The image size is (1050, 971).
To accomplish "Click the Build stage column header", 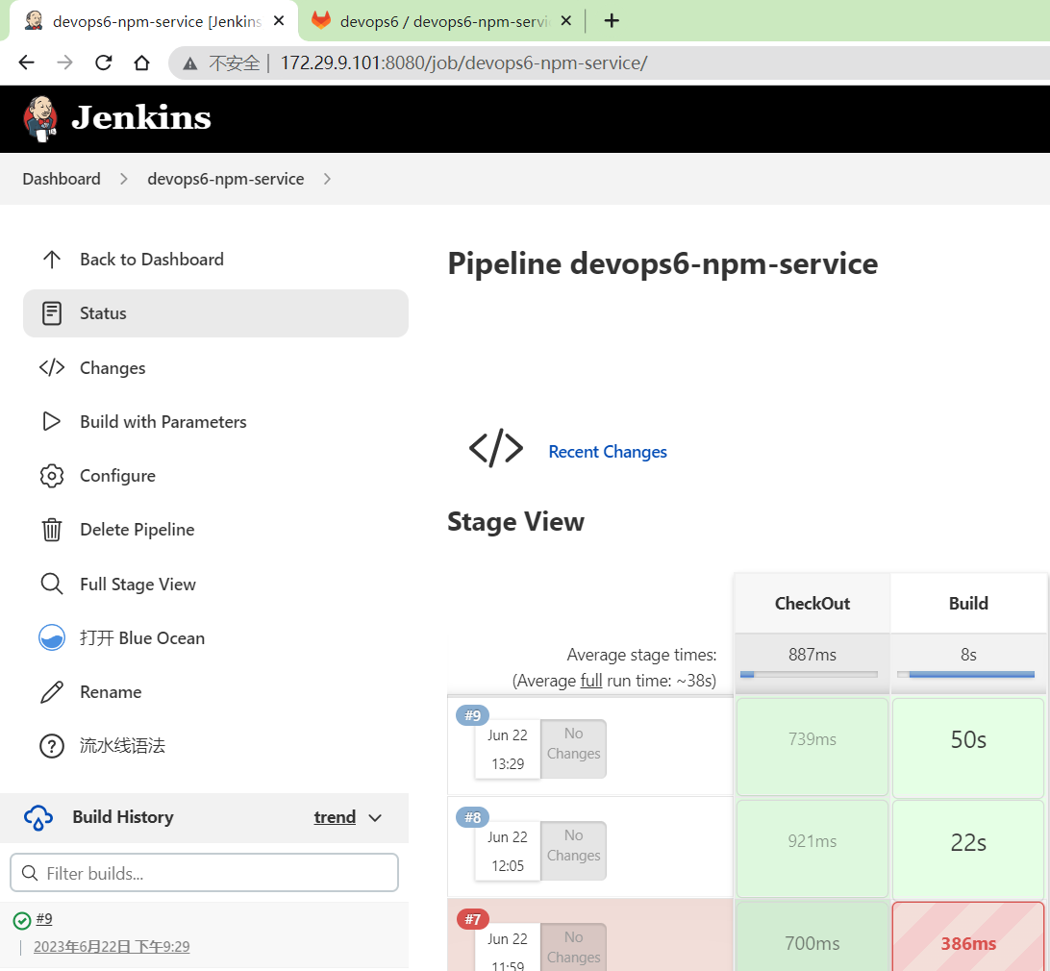I will 968,604.
